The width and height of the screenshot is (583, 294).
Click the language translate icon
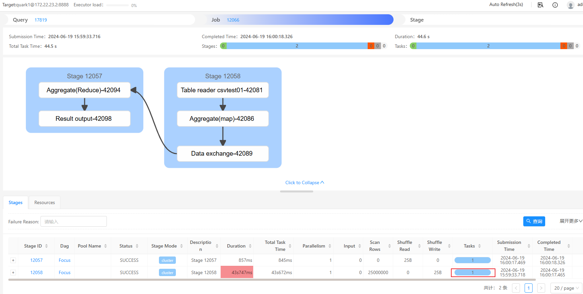click(541, 5)
